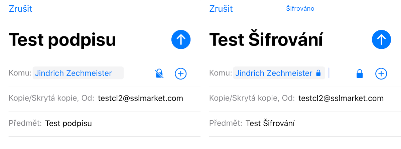This screenshot has width=401, height=149.
Task: Cancel the Test podpisu draft via Zrušit
Action: point(20,9)
